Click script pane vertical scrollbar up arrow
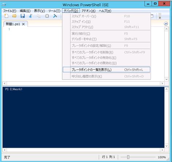 (x=167, y=29)
